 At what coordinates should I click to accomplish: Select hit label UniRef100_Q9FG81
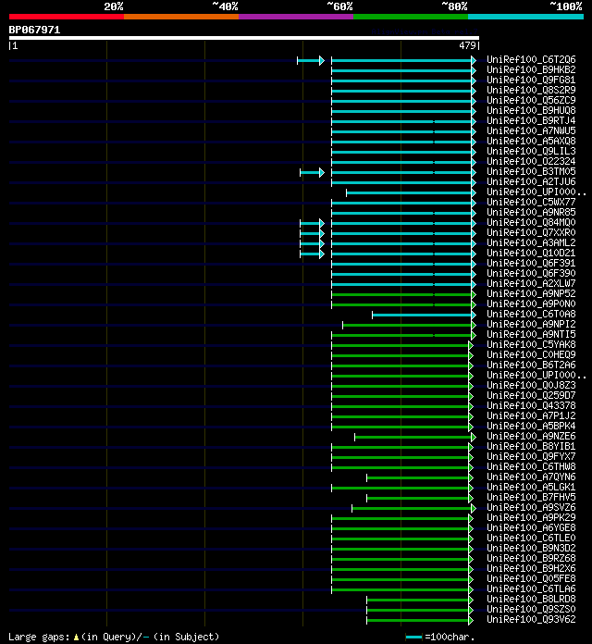(x=531, y=80)
